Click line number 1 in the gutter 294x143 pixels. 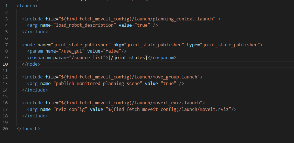pyautogui.click(x=6, y=6)
